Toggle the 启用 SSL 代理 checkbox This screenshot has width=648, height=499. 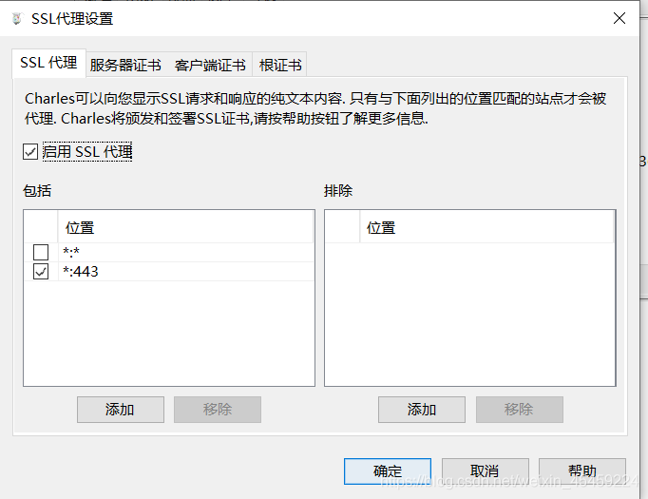[30, 152]
